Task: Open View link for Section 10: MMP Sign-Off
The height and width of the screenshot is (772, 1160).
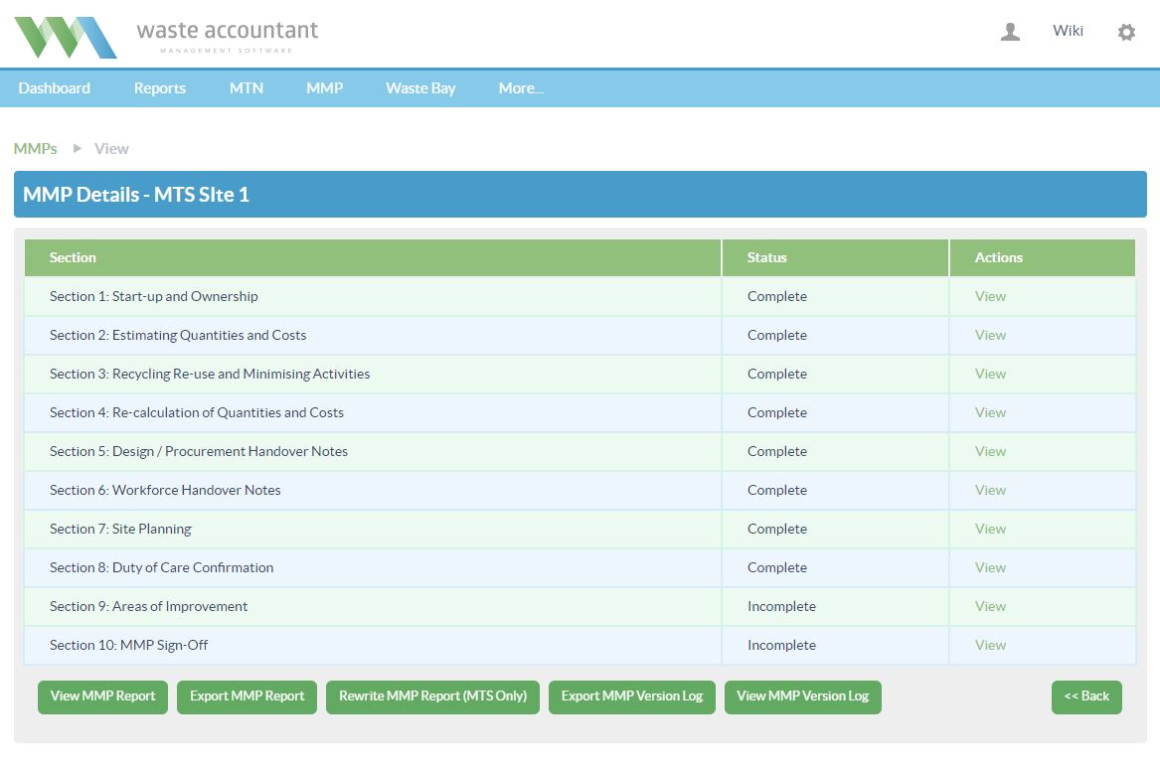Action: click(x=990, y=645)
